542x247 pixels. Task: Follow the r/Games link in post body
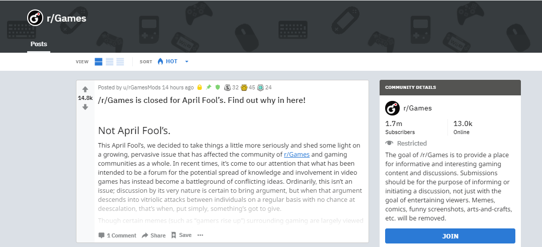click(x=297, y=154)
